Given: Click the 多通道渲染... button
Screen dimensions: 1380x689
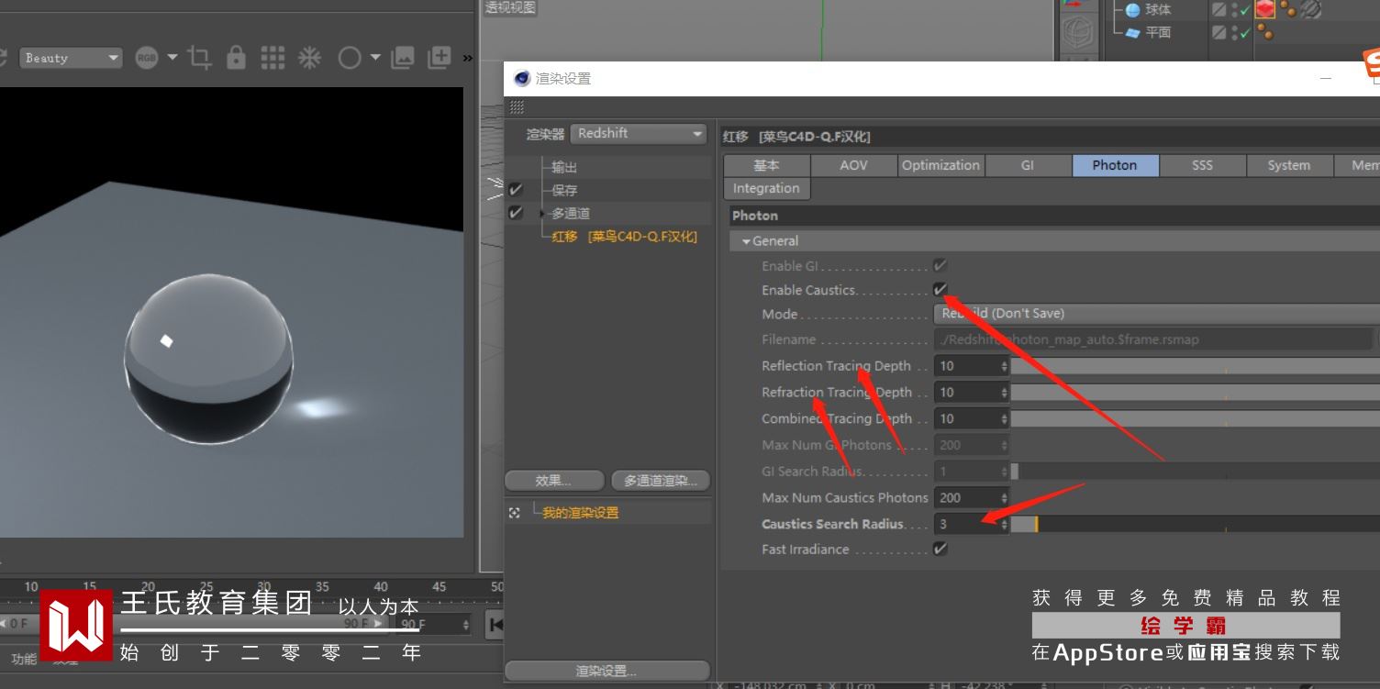Looking at the screenshot, I should tap(661, 481).
